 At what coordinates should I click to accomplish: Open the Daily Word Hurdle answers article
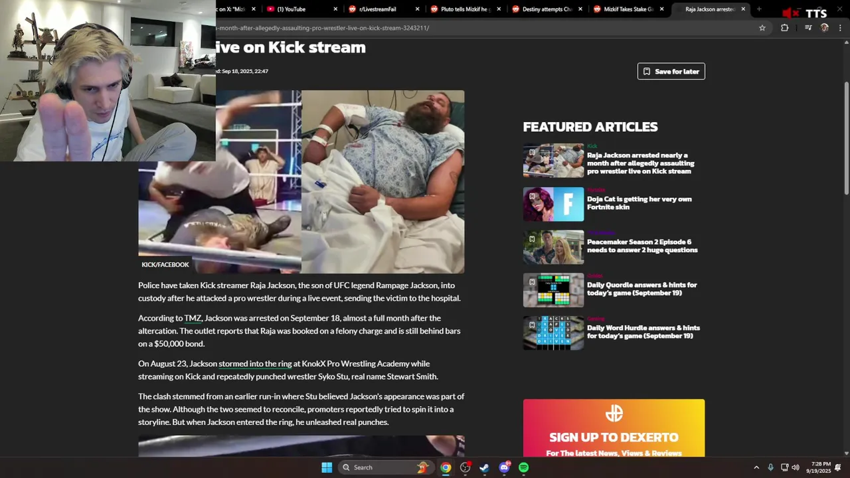tap(643, 332)
